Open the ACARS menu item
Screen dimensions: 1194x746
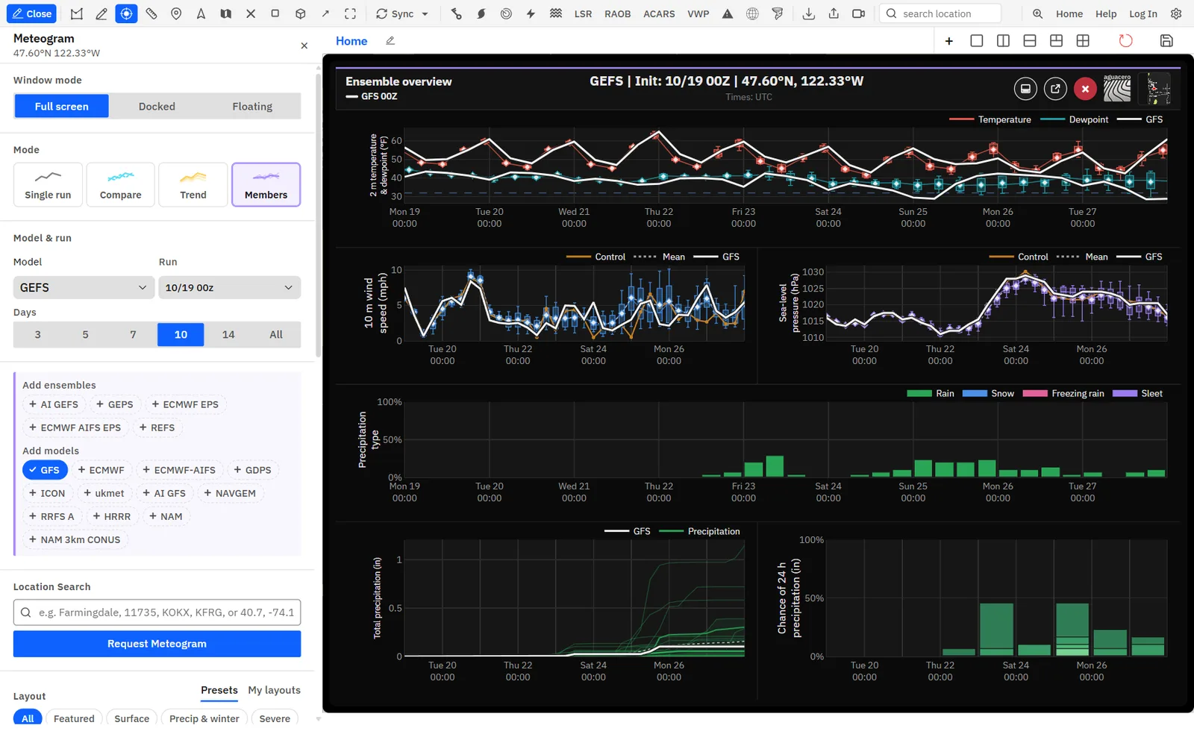pyautogui.click(x=659, y=13)
